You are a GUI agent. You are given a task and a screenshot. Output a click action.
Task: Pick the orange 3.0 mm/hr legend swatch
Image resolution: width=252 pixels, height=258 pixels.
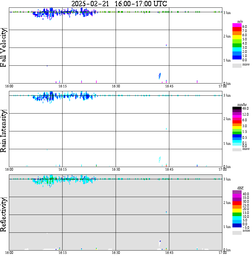coord(237,125)
